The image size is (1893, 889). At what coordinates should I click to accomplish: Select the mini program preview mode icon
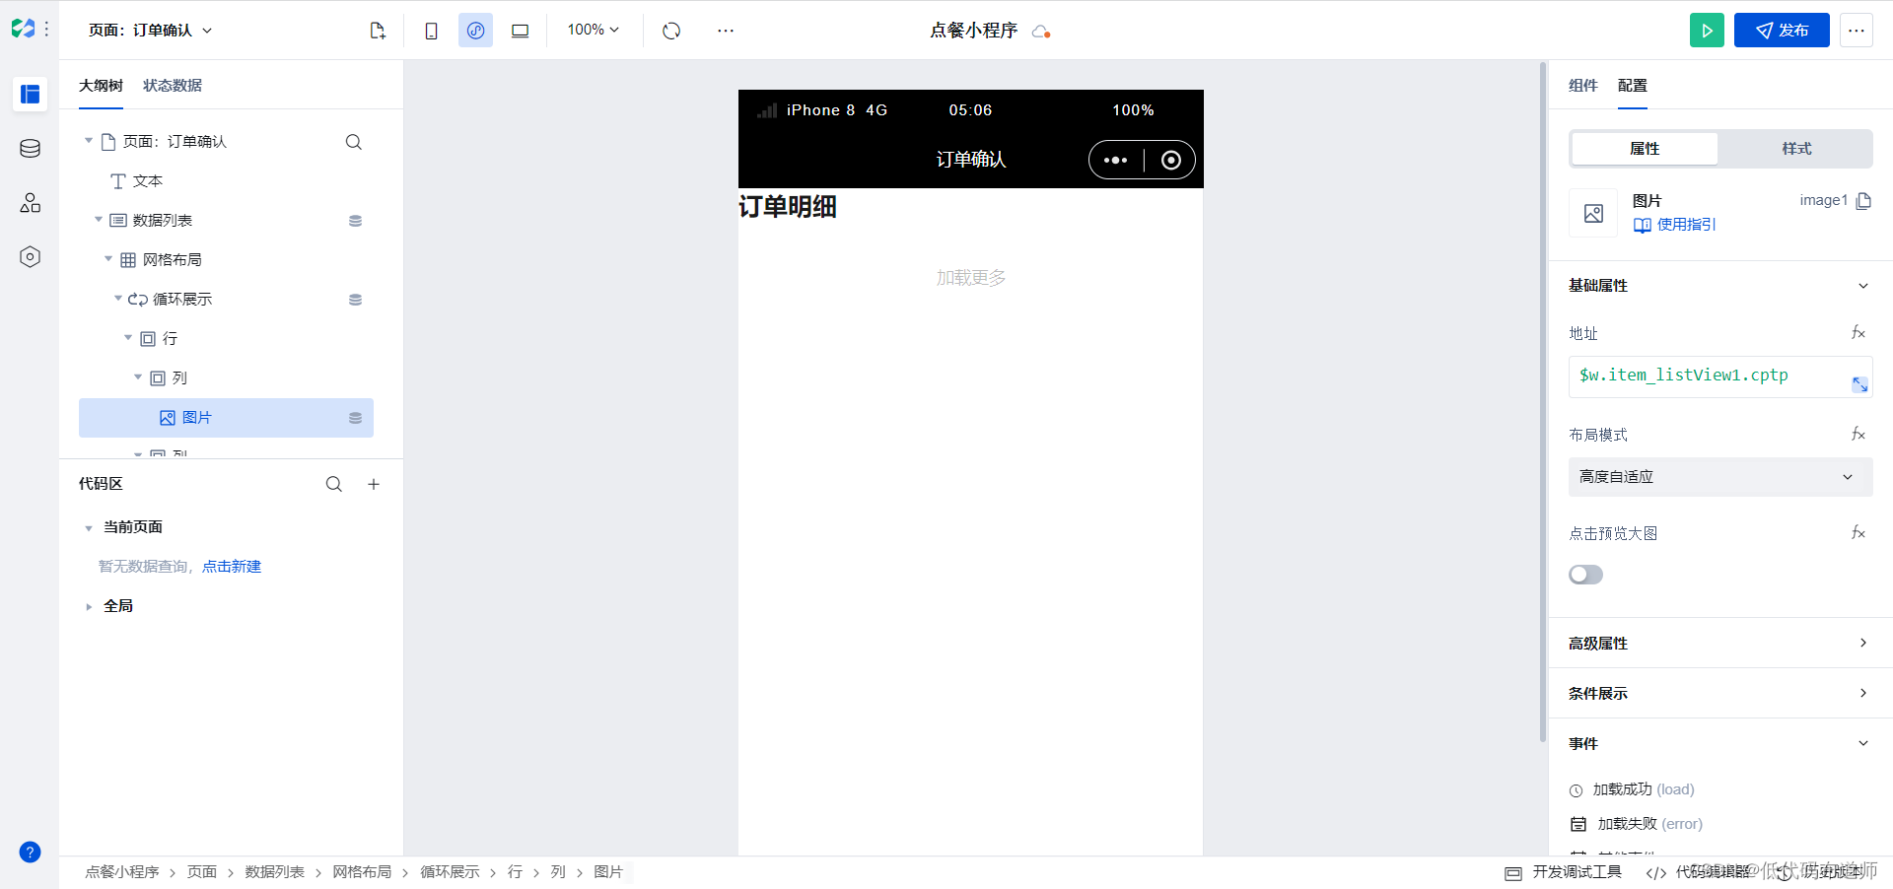(x=475, y=31)
